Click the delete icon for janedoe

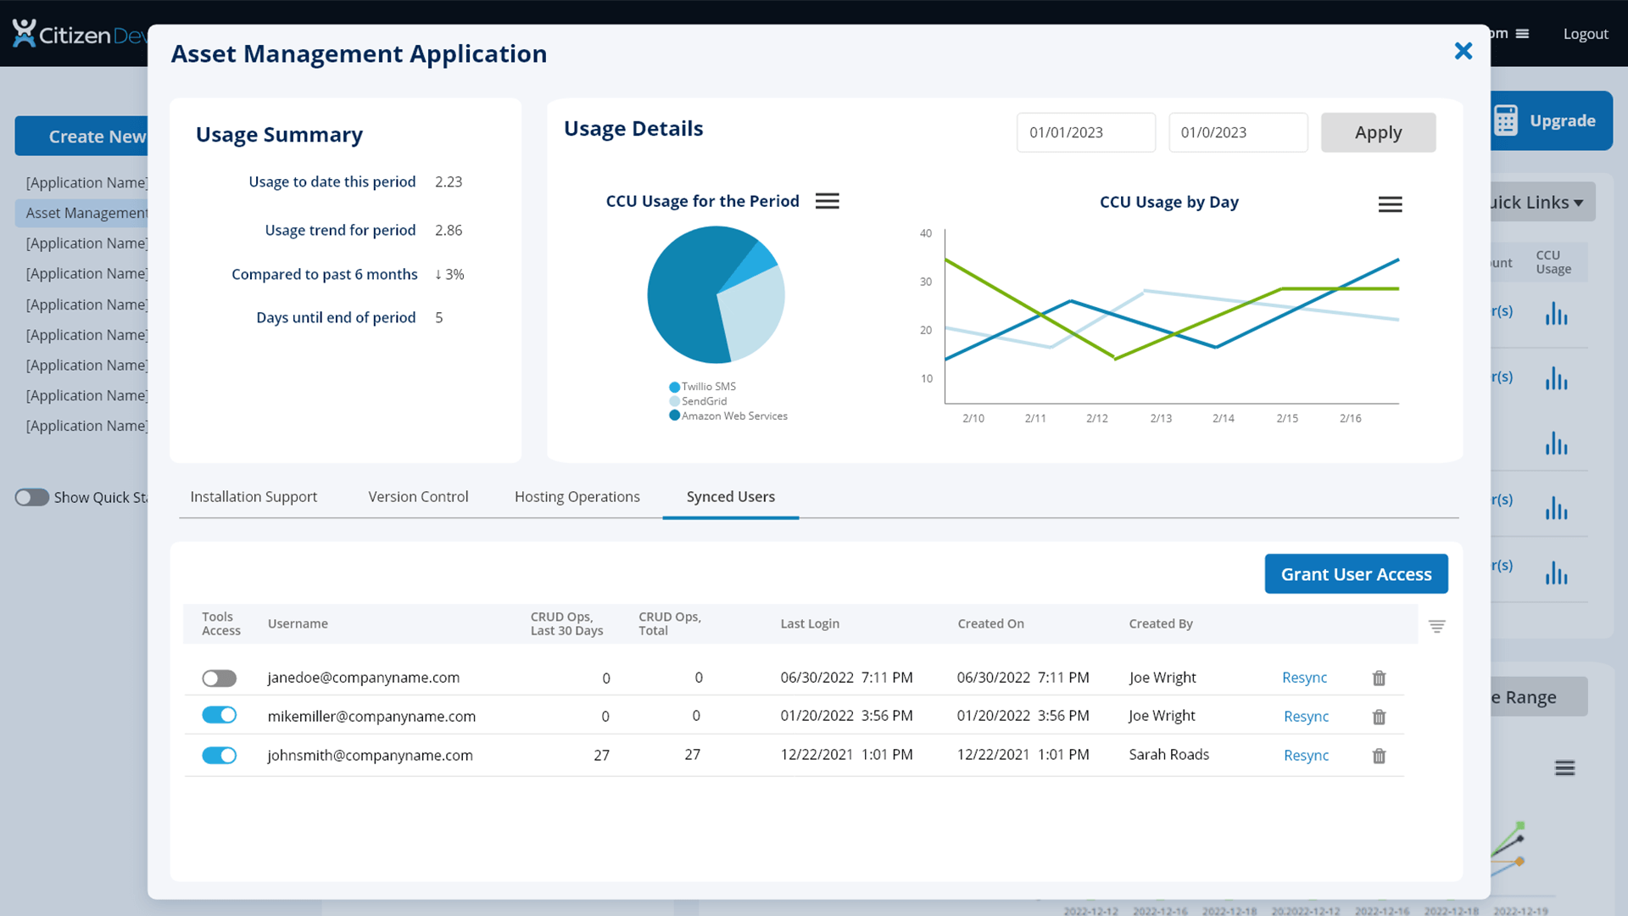coord(1379,677)
